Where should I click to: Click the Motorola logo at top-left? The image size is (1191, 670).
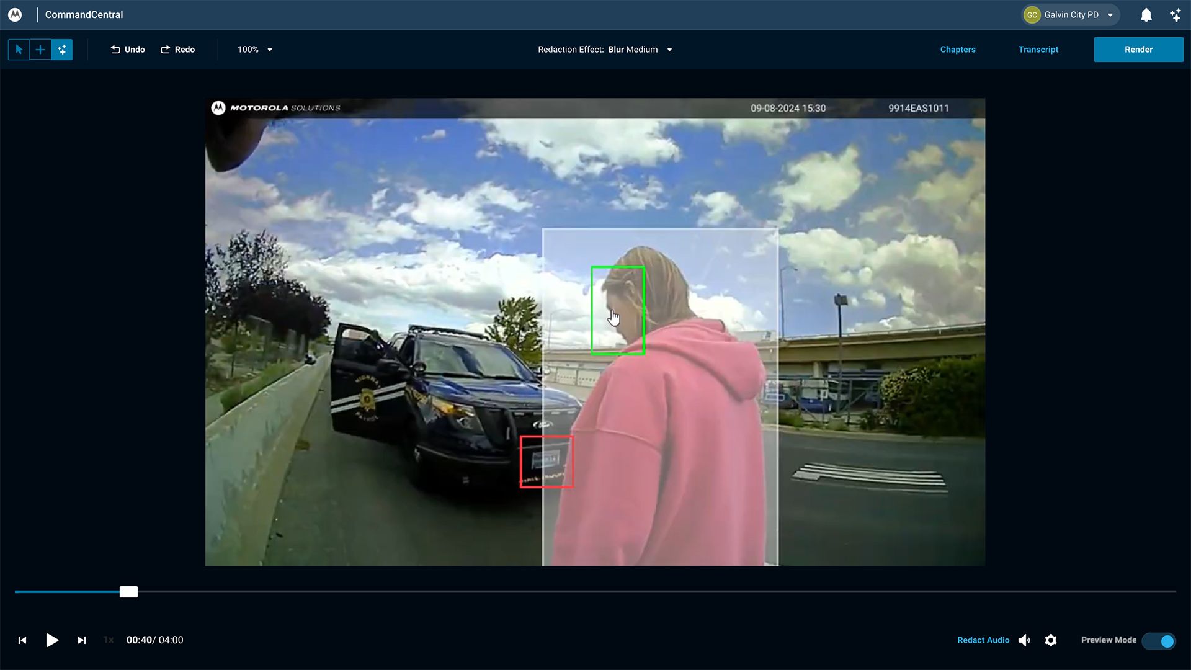[x=15, y=15]
